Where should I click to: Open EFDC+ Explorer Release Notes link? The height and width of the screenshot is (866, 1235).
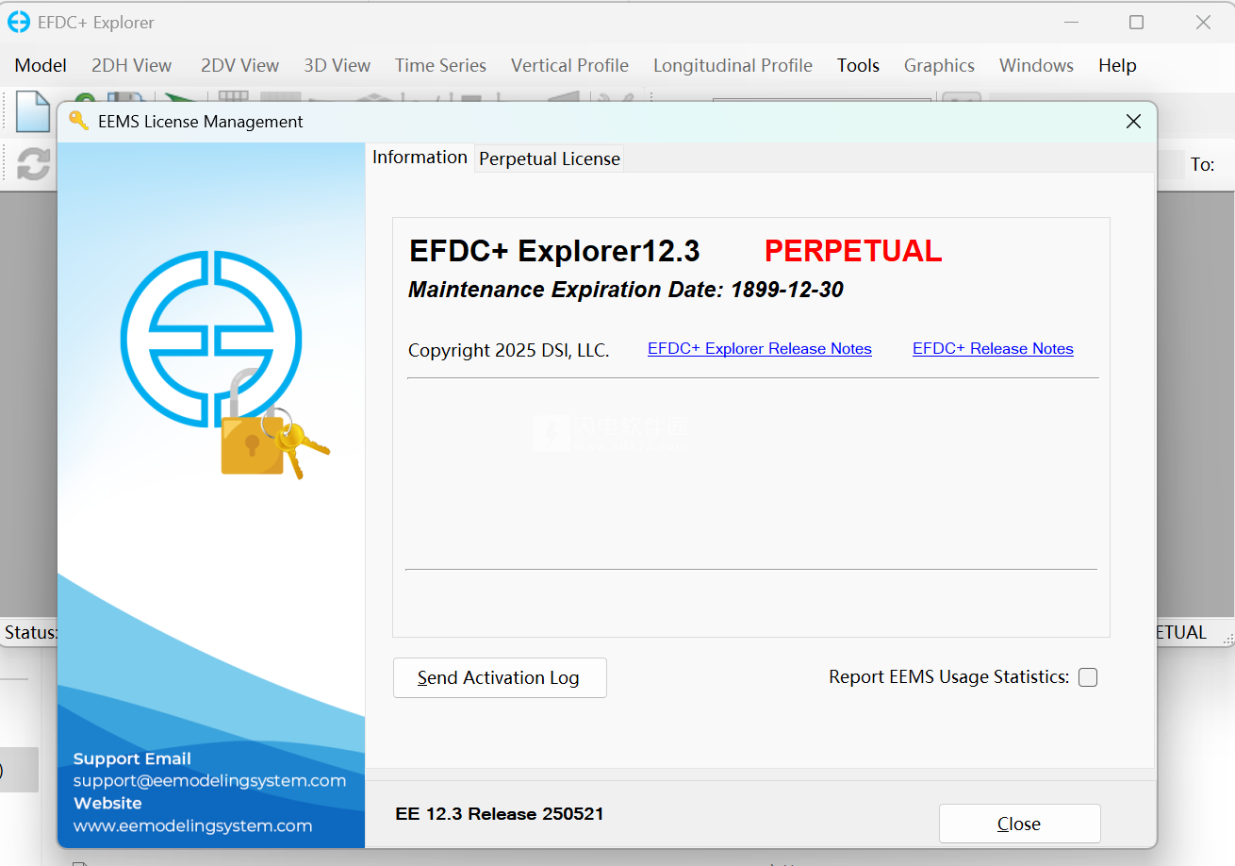point(760,349)
